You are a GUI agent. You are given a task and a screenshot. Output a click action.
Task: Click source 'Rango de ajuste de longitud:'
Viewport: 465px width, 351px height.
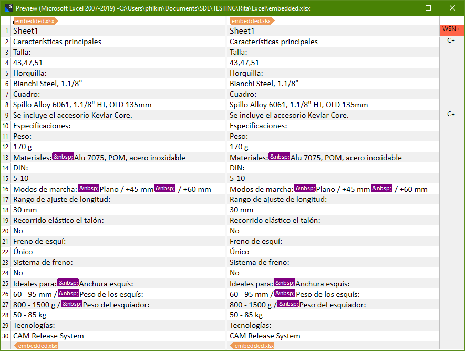(x=61, y=199)
